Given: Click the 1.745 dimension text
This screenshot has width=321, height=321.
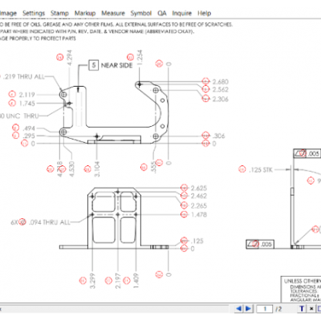Looking at the screenshot, I should coord(27,104).
